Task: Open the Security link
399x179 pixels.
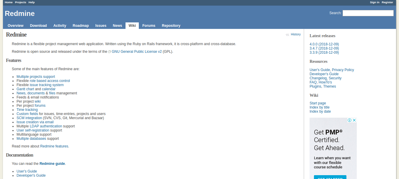Action: click(x=335, y=78)
